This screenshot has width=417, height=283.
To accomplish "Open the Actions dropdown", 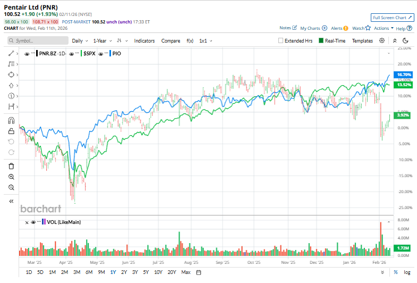I will pos(384,28).
